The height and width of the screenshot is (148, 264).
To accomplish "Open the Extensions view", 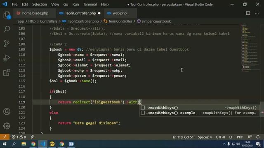I will tap(7, 72).
